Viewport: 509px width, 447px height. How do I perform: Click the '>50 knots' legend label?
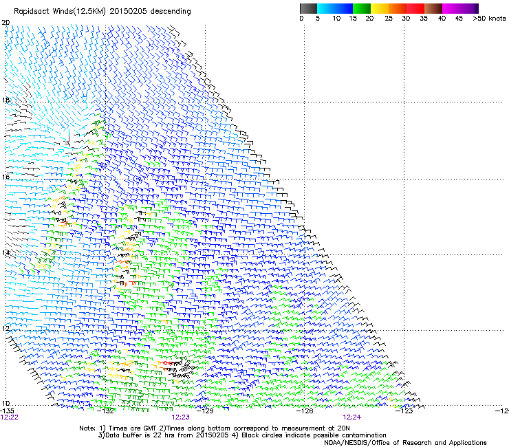pyautogui.click(x=489, y=19)
